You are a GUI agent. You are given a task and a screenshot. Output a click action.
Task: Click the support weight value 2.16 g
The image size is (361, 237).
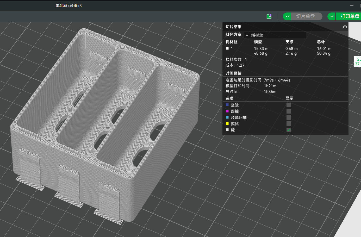[x=291, y=53]
